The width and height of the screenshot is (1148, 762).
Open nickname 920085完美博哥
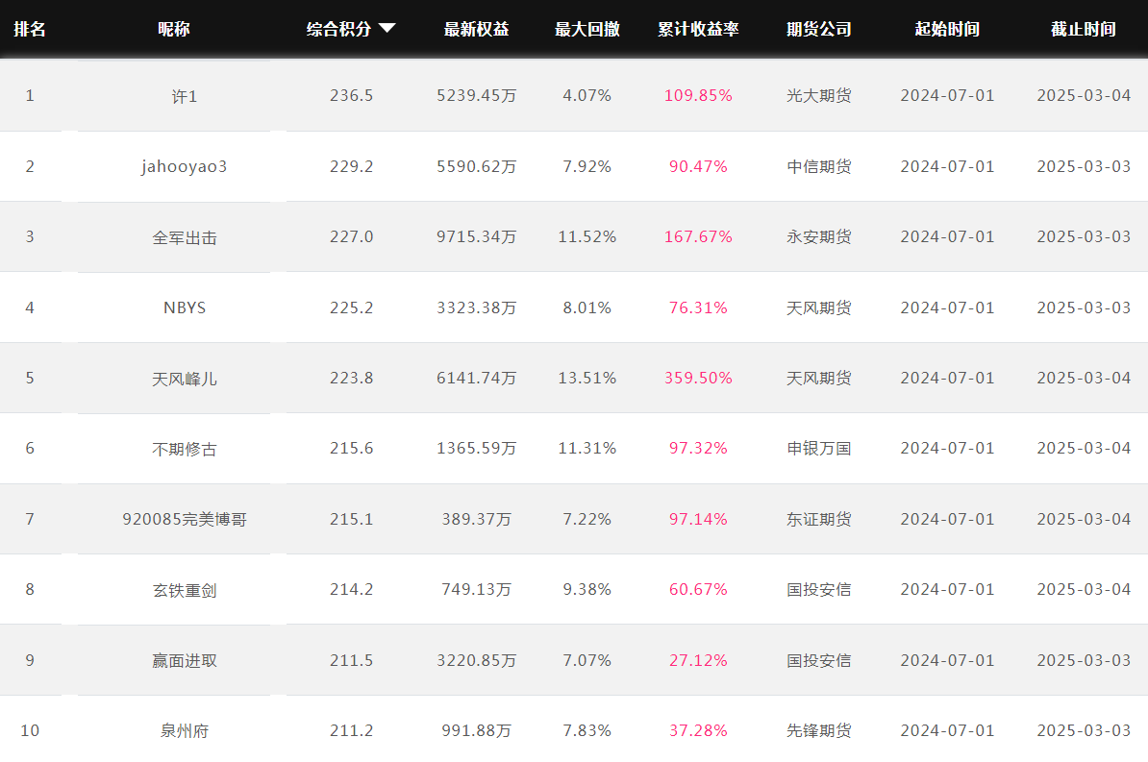point(185,519)
